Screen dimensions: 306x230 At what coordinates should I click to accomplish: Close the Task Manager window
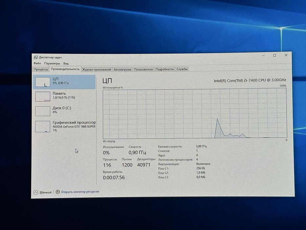(286, 55)
